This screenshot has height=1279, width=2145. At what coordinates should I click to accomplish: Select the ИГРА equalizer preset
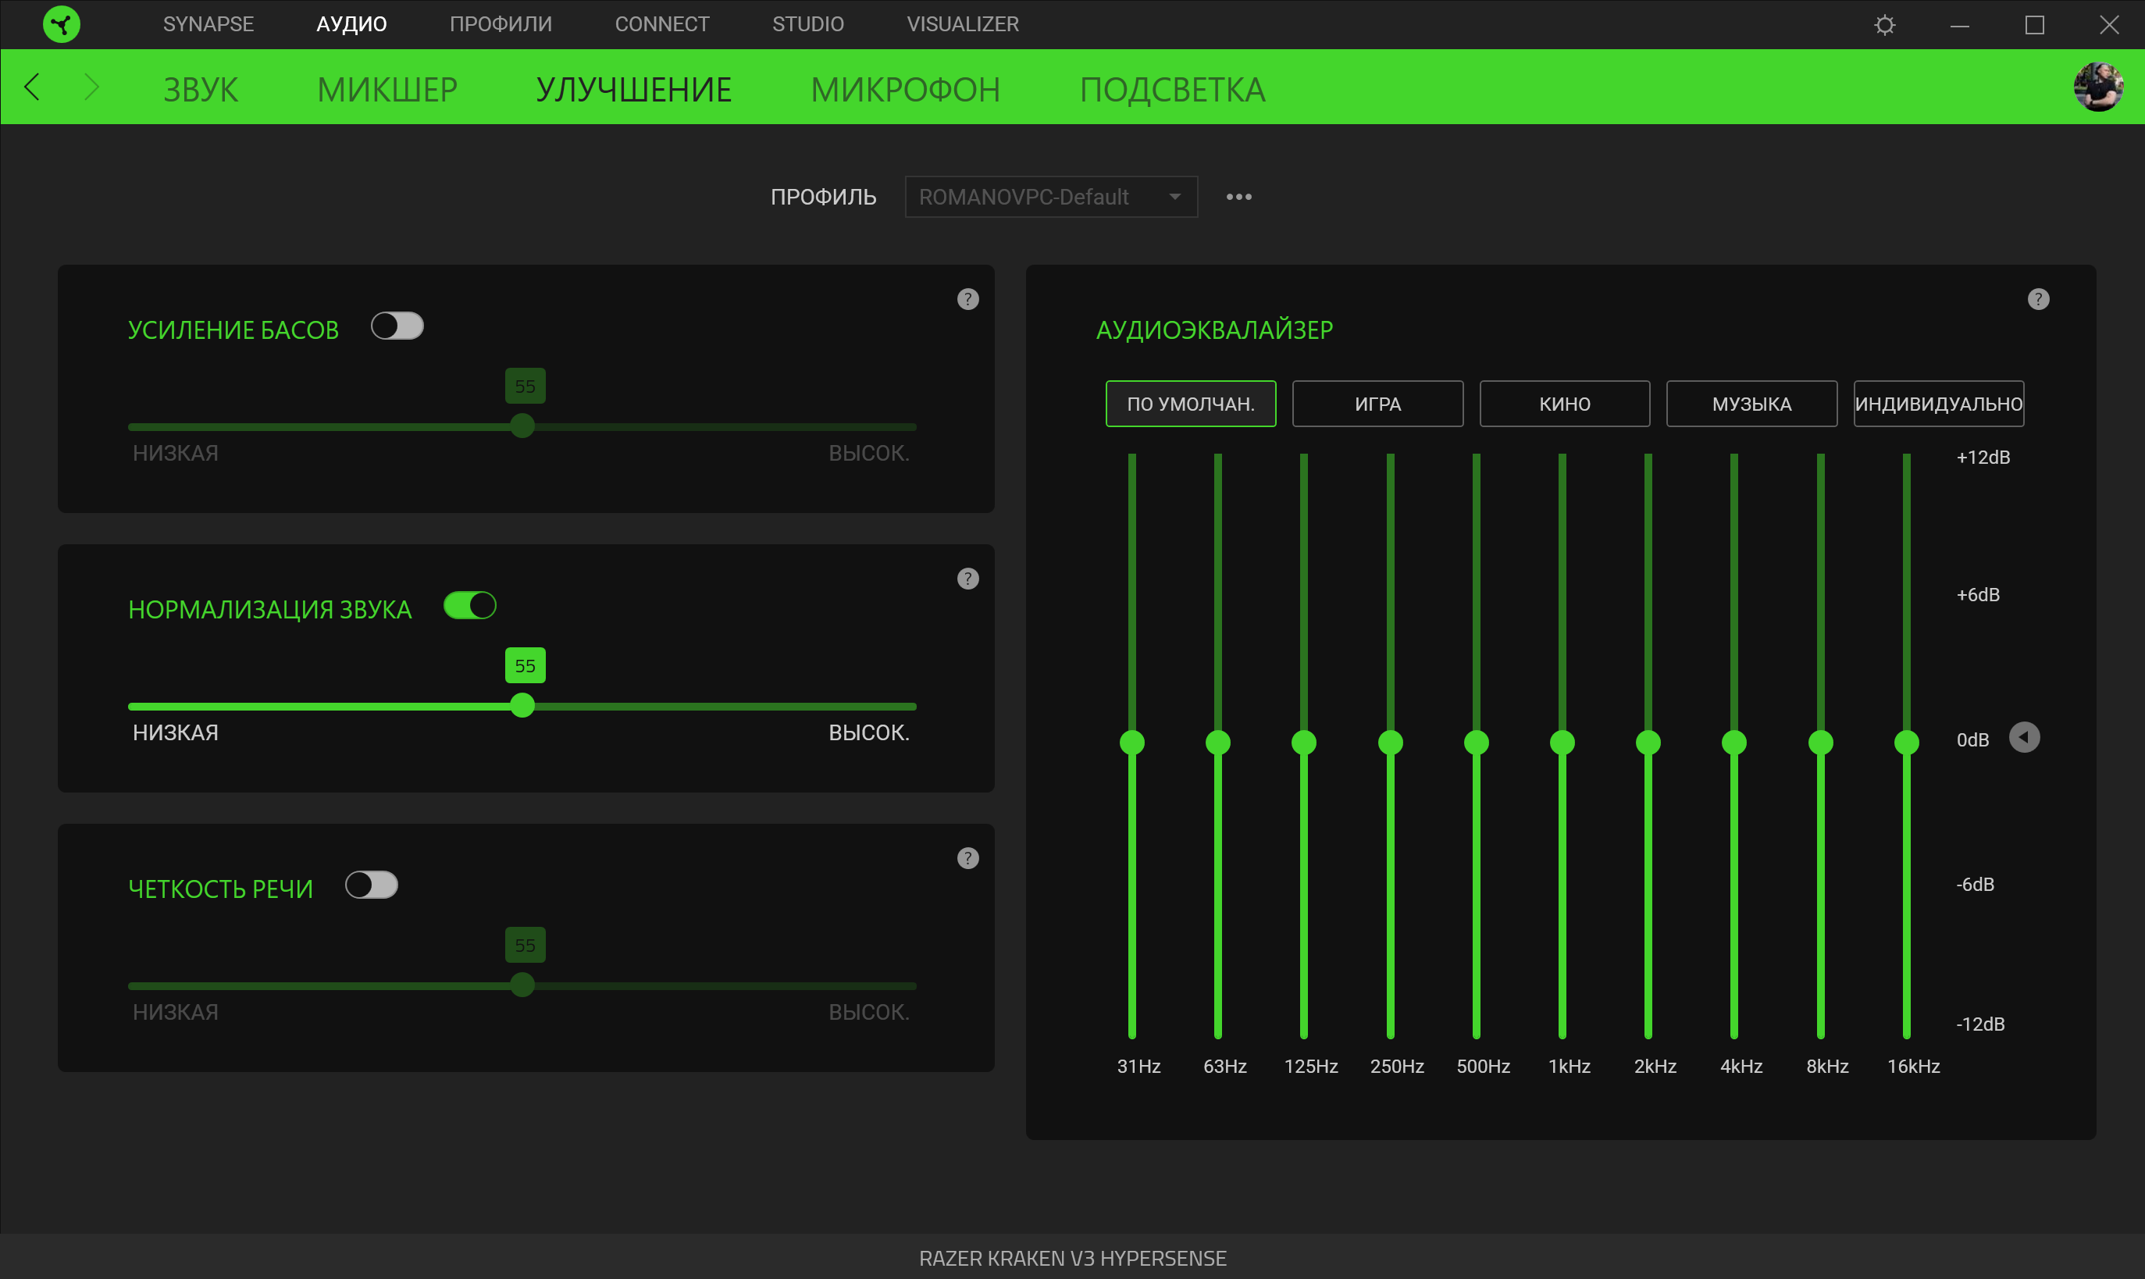[x=1377, y=404]
